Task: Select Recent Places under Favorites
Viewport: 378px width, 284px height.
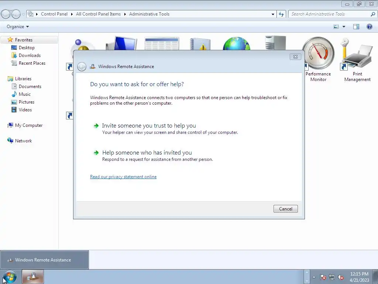Action: (x=32, y=63)
